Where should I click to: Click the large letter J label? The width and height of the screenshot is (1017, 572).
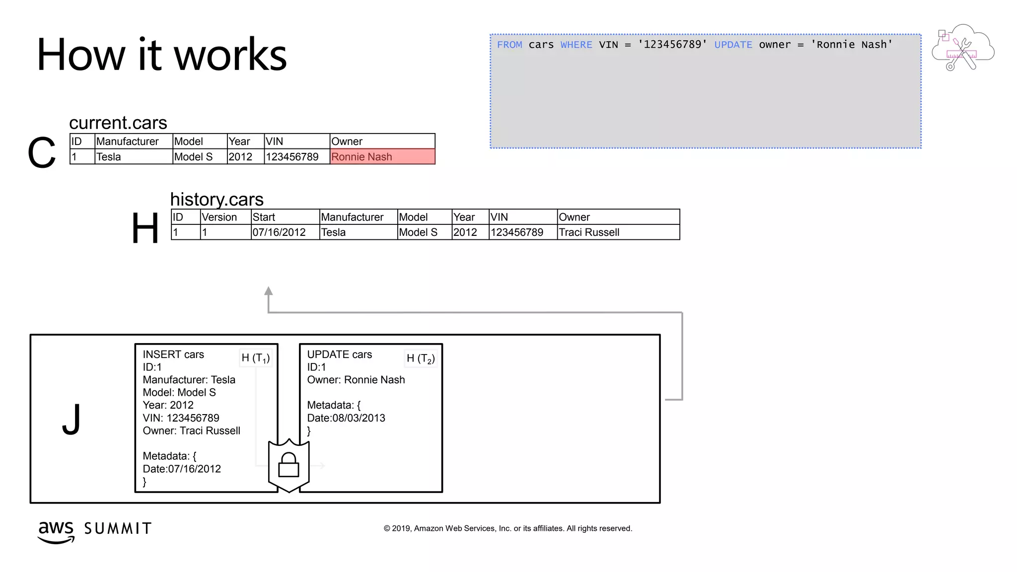tap(72, 419)
